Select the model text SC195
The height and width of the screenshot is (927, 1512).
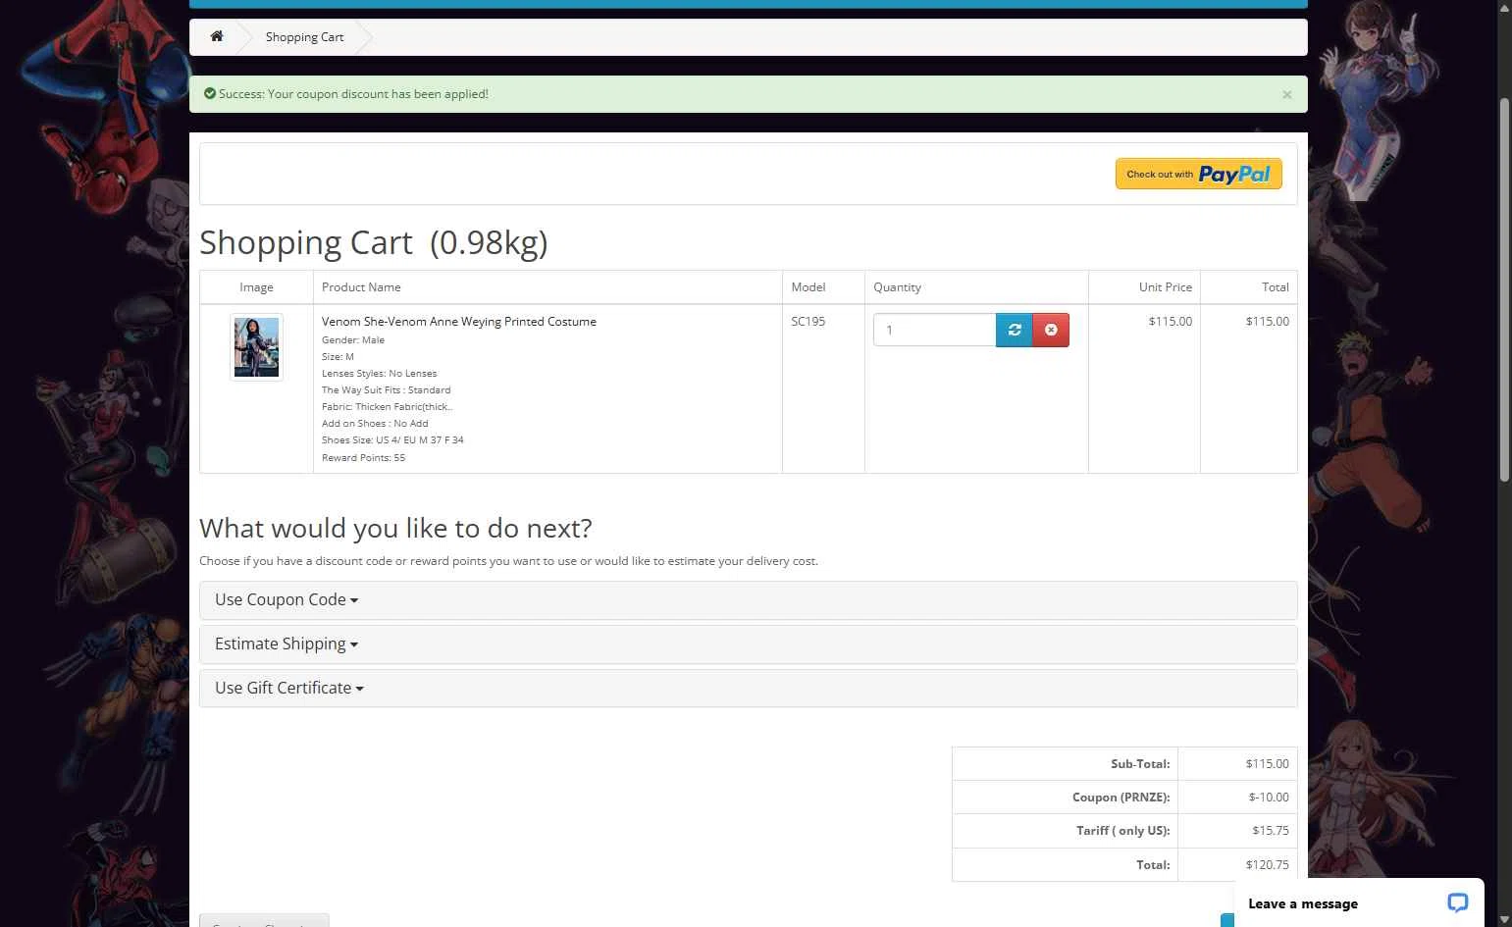[808, 322]
